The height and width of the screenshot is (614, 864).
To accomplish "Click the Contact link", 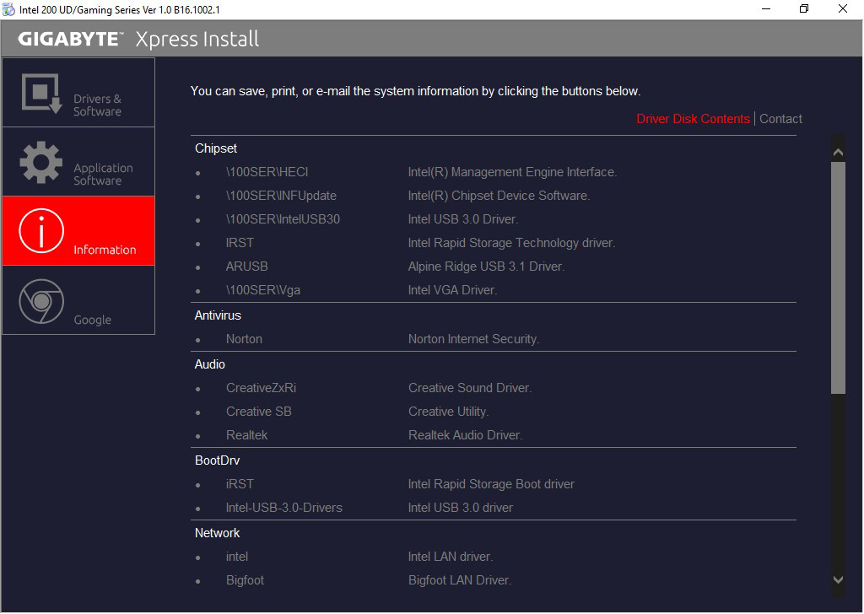I will 780,119.
